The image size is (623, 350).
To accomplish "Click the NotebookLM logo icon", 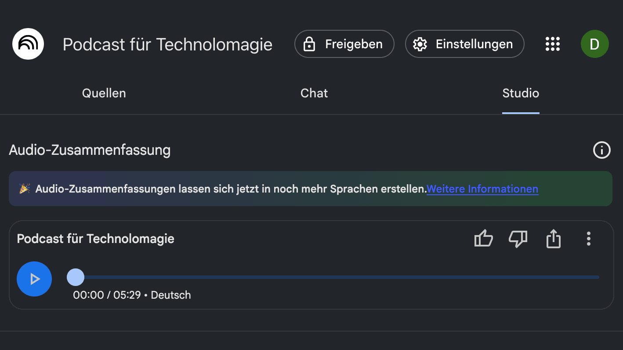I will pyautogui.click(x=28, y=44).
